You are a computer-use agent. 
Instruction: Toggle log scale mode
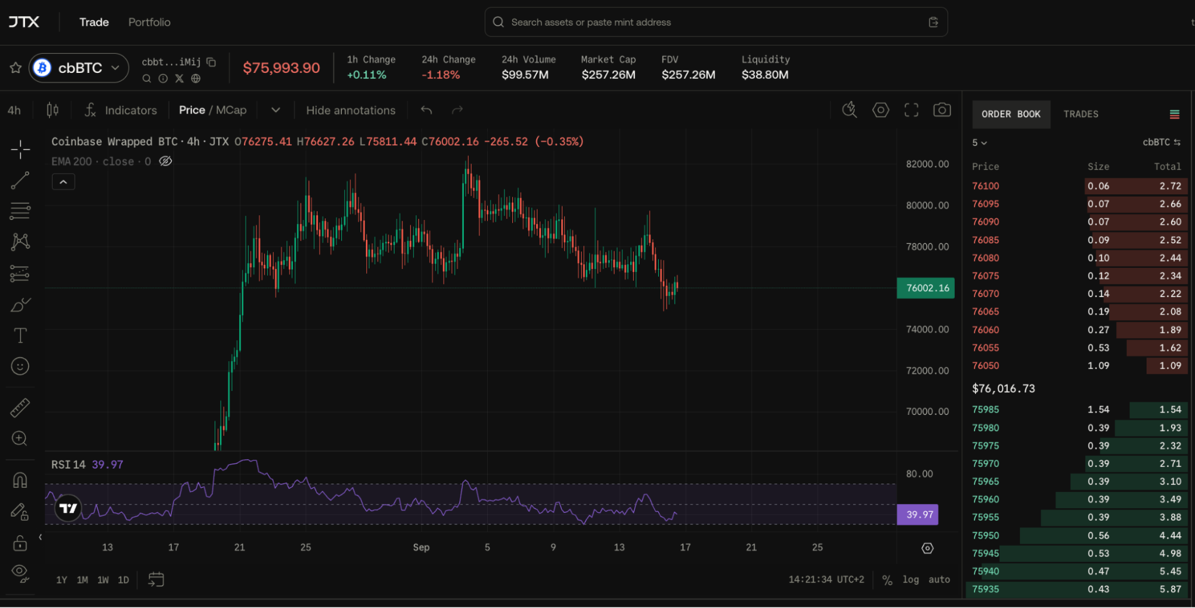coord(910,579)
